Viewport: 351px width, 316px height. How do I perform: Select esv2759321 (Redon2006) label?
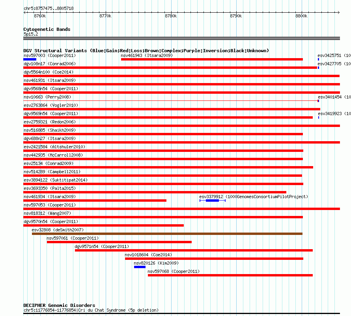click(x=50, y=122)
